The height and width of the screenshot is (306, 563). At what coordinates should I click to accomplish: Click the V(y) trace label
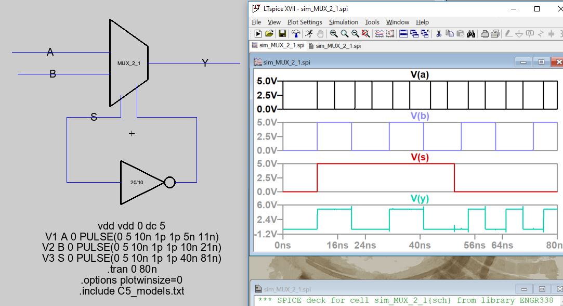[420, 198]
